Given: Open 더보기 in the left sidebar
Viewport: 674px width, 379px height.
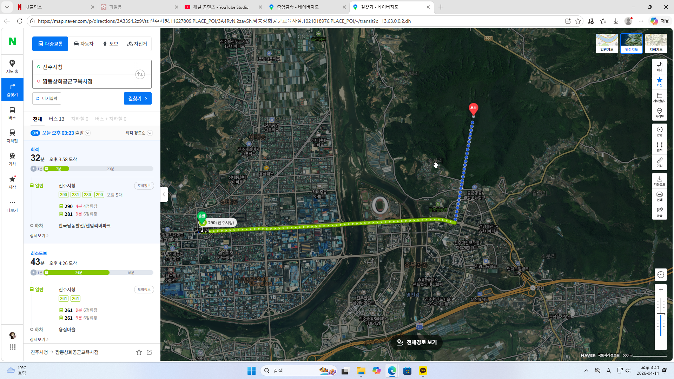Looking at the screenshot, I should tap(12, 206).
